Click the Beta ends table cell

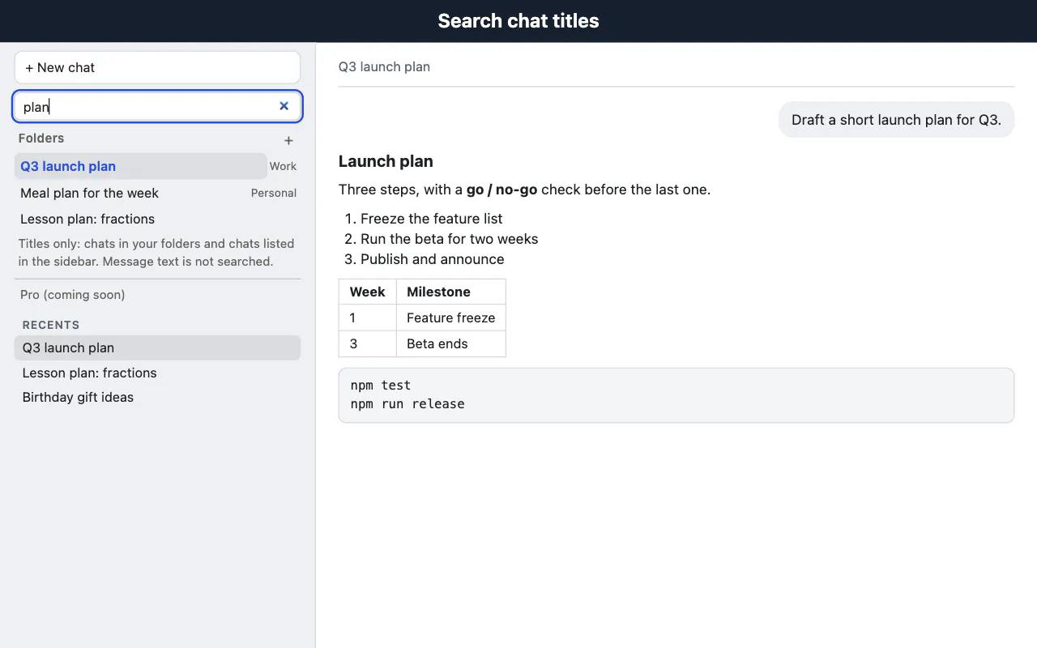[451, 343]
